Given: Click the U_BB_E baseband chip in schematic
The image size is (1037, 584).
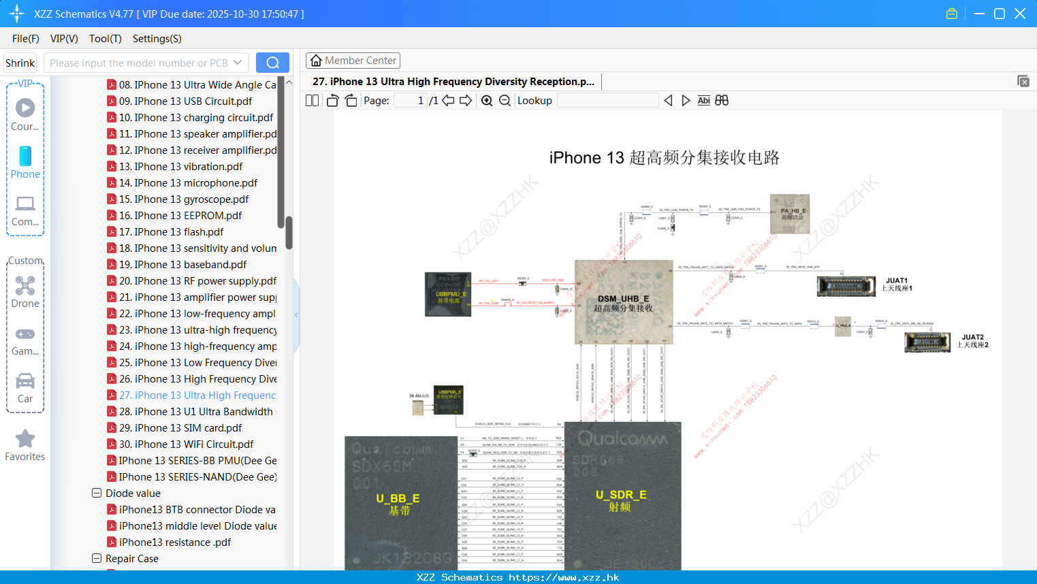Looking at the screenshot, I should [400, 503].
